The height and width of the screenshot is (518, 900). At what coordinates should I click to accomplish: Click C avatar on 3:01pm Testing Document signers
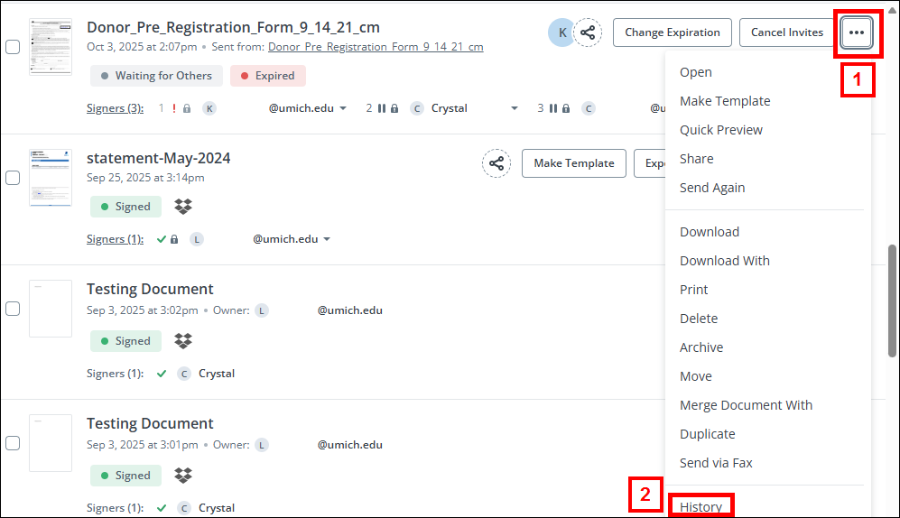click(x=184, y=508)
